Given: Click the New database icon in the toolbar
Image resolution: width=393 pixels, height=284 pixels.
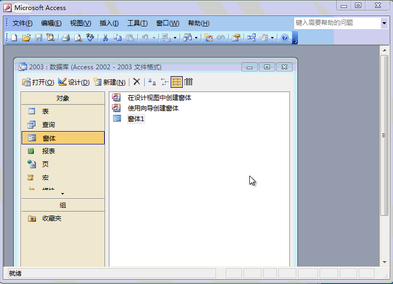Looking at the screenshot, I should 14,38.
